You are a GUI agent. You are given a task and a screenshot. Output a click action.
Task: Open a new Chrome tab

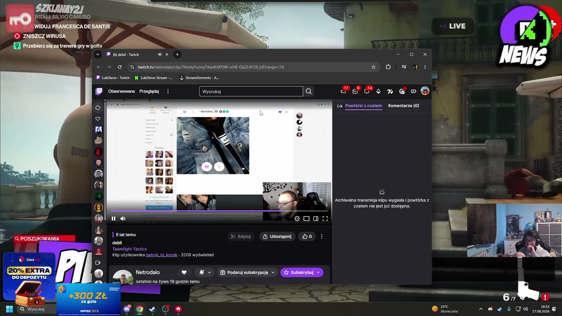(x=177, y=54)
